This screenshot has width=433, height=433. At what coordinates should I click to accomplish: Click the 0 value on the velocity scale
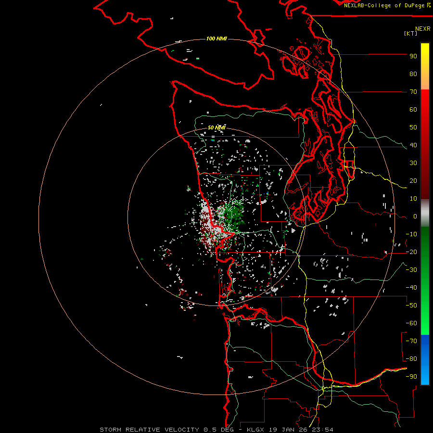(415, 216)
